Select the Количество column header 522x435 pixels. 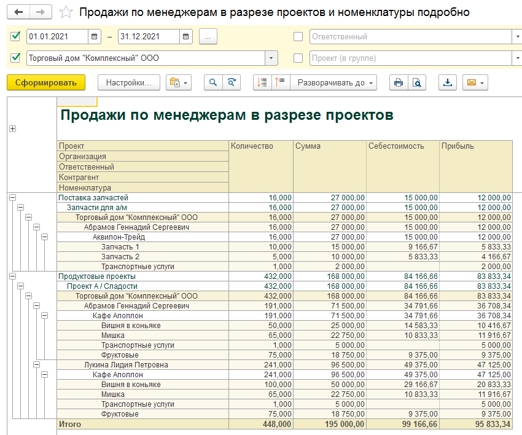261,167
